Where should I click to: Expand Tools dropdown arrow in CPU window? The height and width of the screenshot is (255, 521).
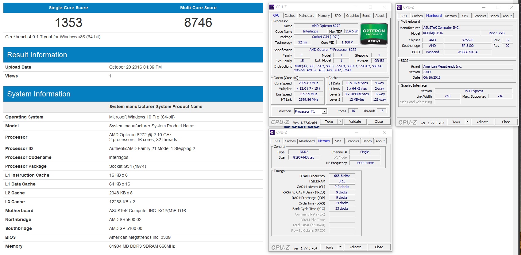click(x=340, y=122)
